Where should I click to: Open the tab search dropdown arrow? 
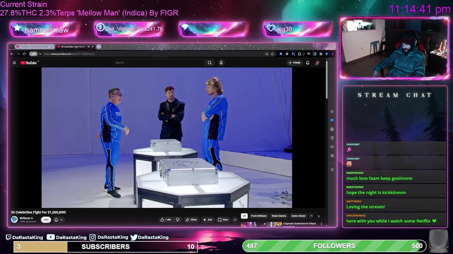click(12, 47)
